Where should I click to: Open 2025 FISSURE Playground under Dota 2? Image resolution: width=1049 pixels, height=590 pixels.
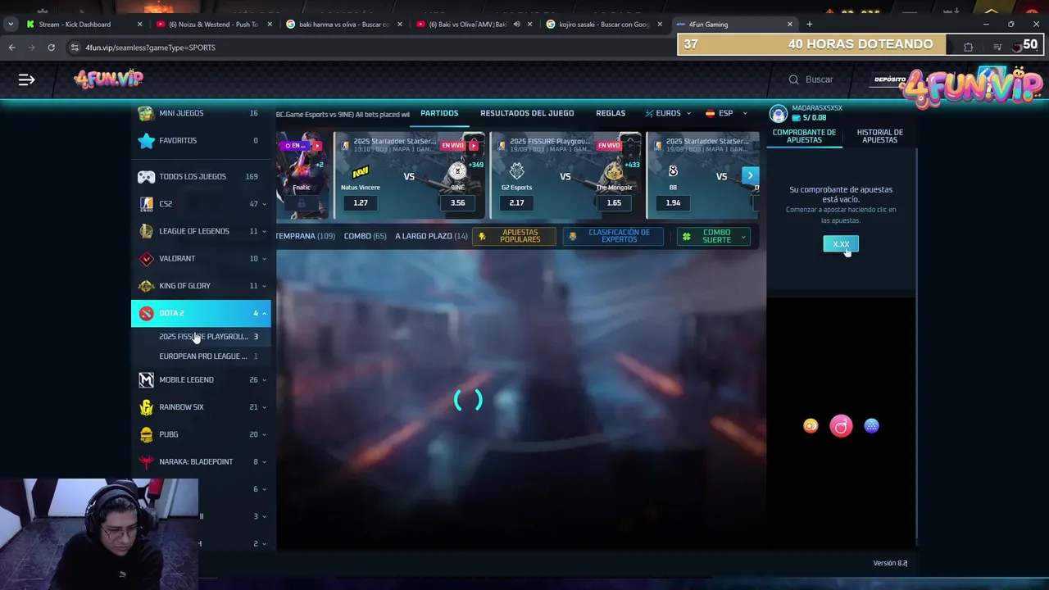pos(203,337)
